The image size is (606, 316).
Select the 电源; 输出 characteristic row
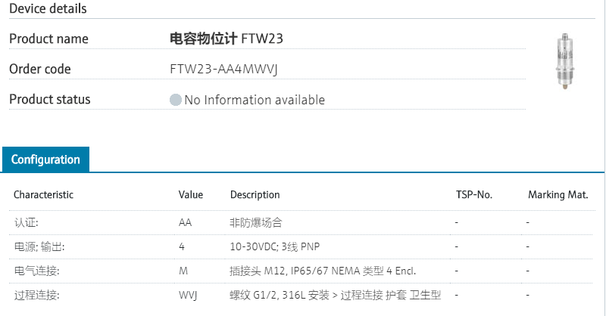coord(39,246)
